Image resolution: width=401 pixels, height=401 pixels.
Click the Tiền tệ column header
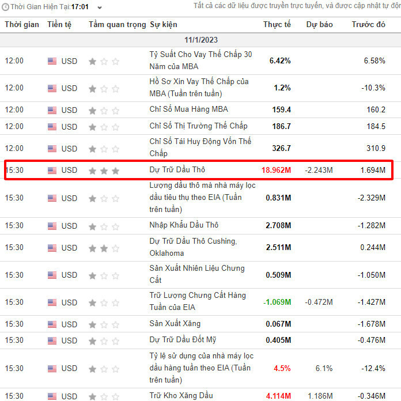click(x=59, y=25)
